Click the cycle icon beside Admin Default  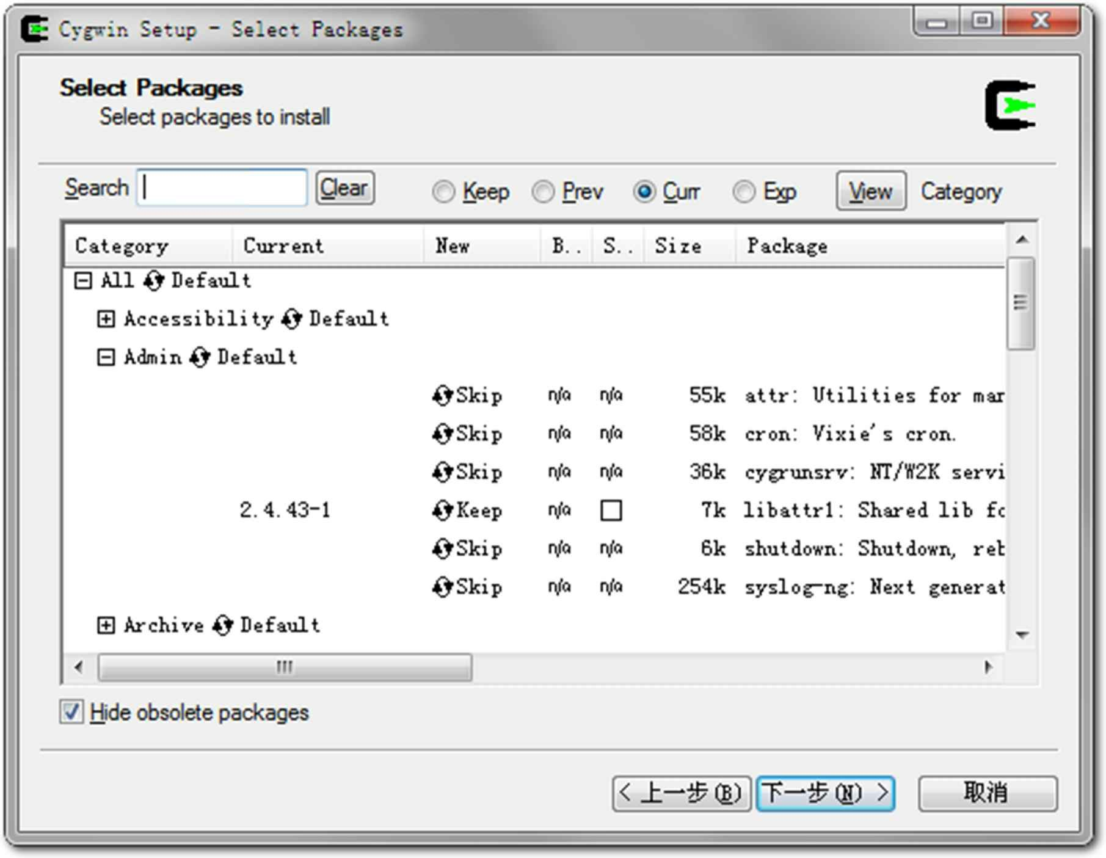(x=200, y=357)
